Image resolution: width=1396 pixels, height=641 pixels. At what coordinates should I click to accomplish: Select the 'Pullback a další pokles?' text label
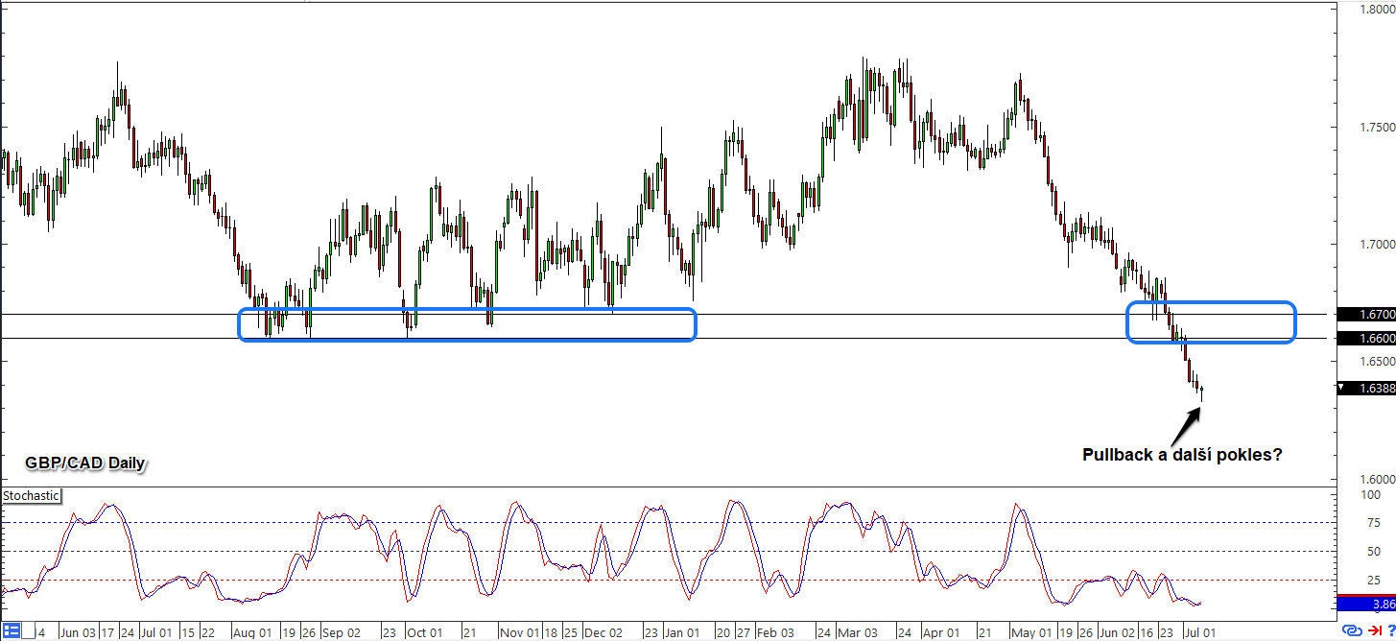(x=1182, y=455)
